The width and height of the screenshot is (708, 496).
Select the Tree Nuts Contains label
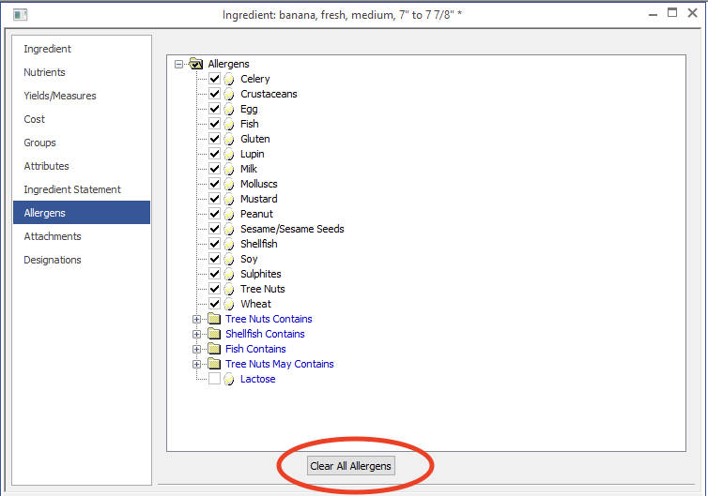point(269,319)
